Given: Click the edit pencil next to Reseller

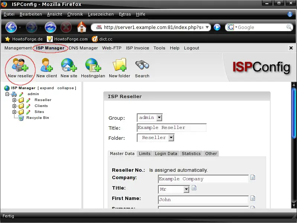Looking at the screenshot, I should coord(28,100).
